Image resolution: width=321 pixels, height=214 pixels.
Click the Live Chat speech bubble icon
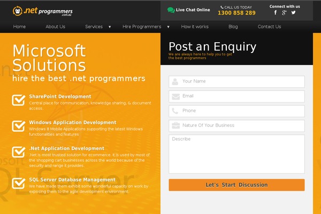click(171, 10)
